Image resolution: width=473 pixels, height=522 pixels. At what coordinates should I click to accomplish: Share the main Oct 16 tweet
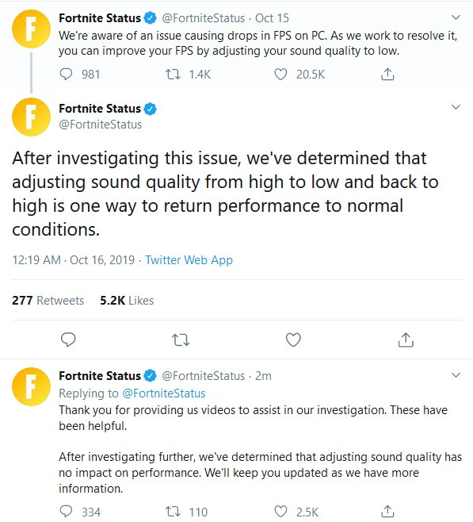[406, 340]
